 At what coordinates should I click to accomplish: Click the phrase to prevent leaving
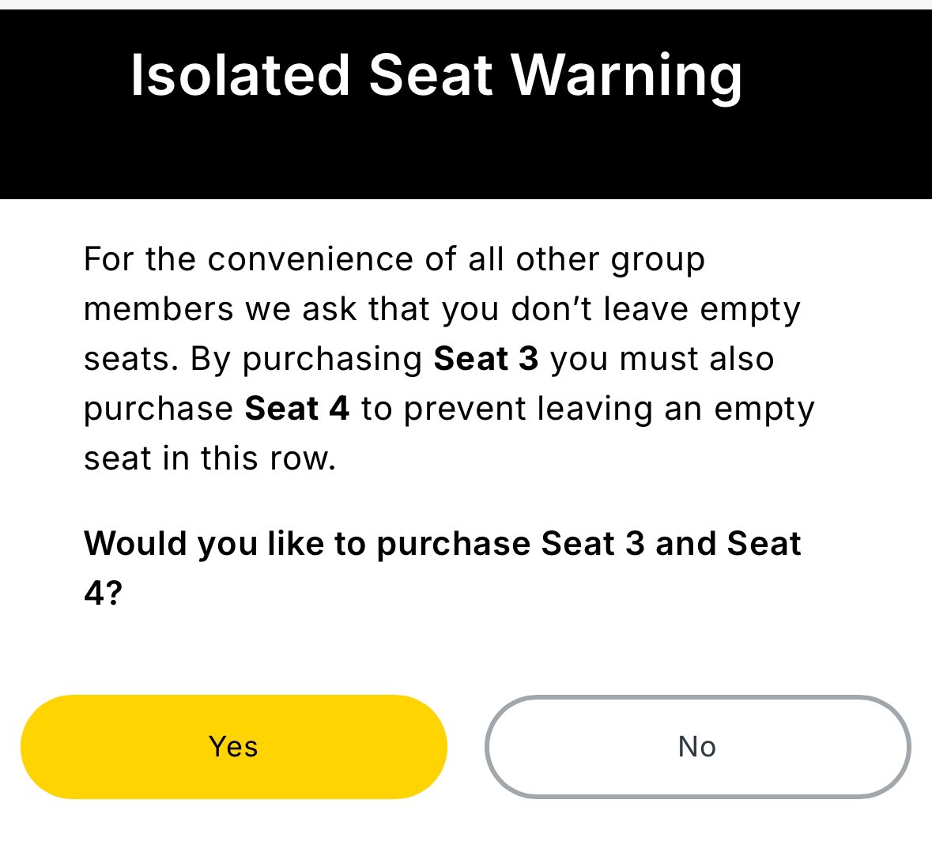point(507,410)
